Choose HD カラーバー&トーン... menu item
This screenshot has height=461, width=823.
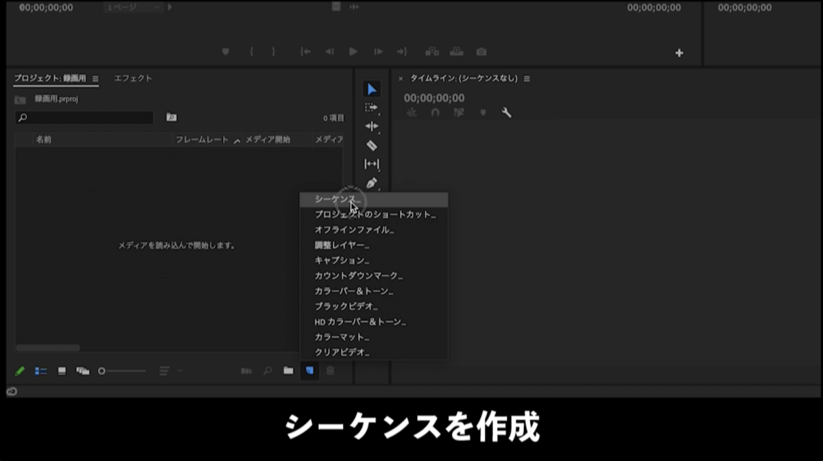pos(374,322)
